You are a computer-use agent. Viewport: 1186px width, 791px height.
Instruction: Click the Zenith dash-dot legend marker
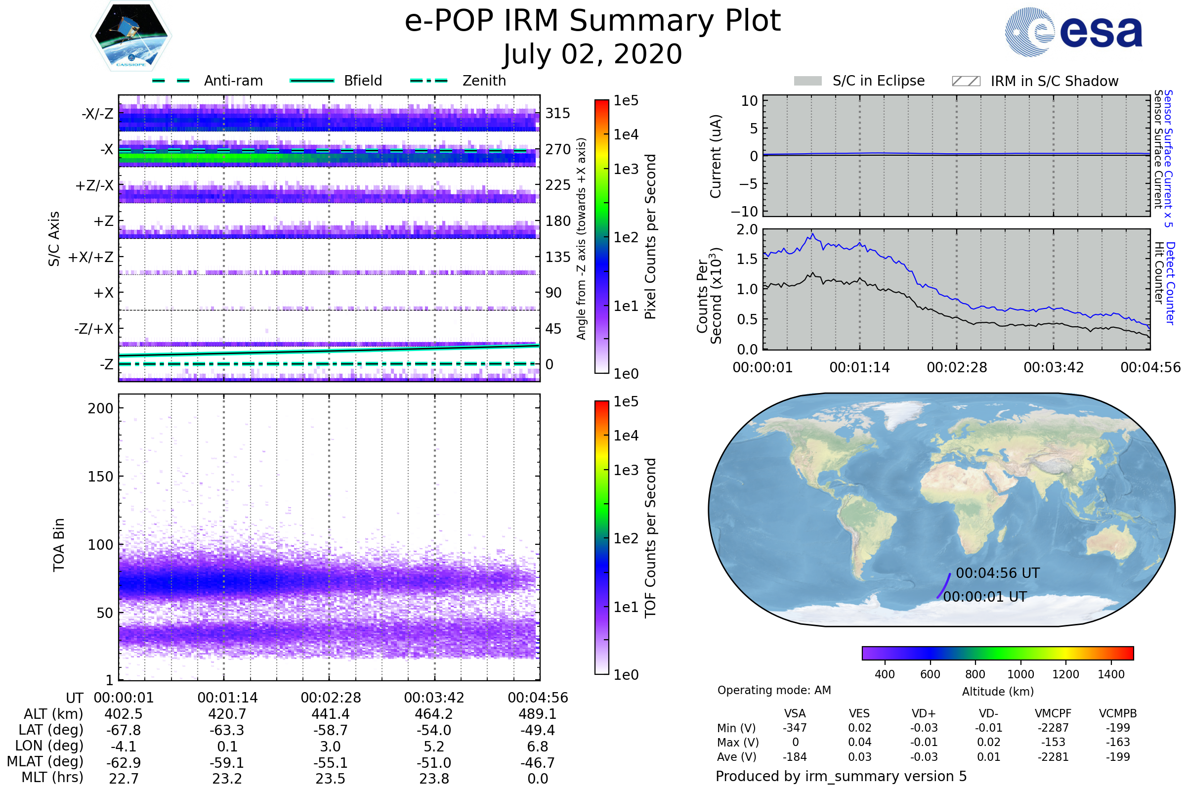[x=428, y=81]
